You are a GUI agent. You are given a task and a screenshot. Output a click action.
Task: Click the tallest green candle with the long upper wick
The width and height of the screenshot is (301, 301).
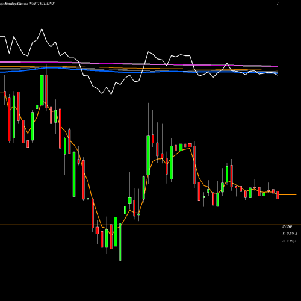[42, 90]
